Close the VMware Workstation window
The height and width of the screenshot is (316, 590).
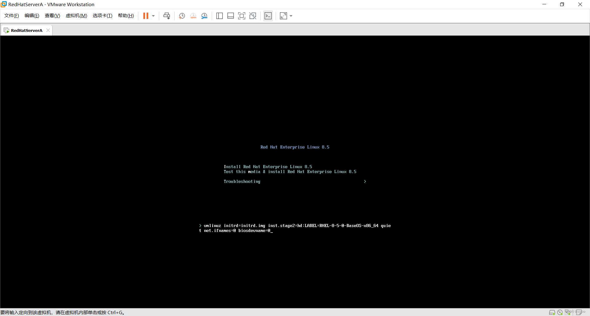pos(580,4)
